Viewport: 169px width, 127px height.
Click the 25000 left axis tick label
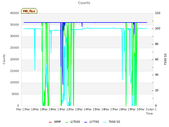(15, 48)
